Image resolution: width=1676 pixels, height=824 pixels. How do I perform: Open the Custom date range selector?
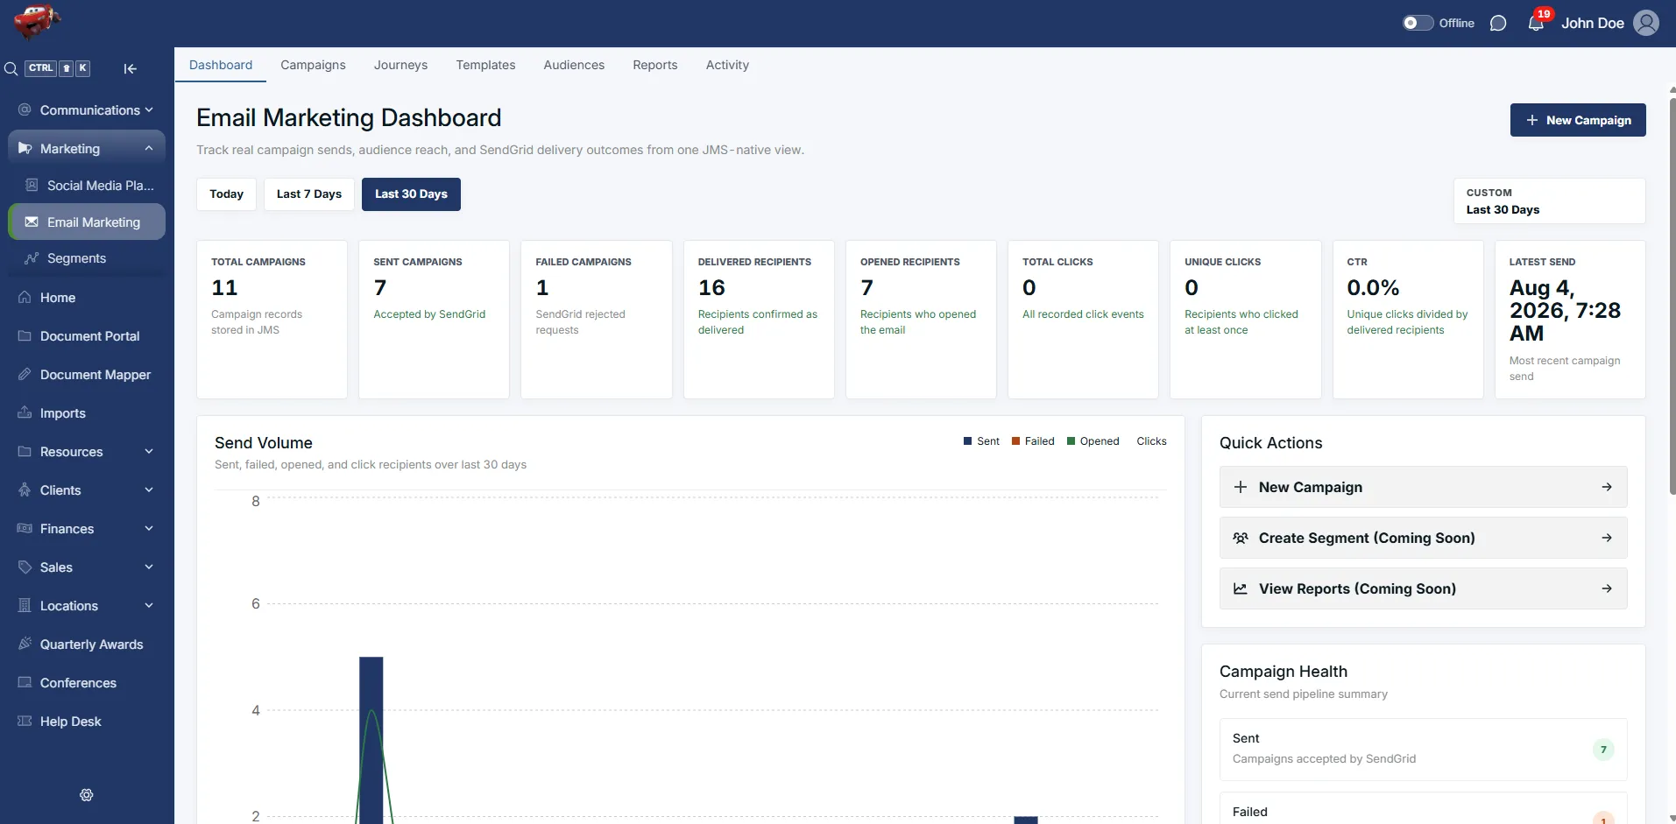[x=1549, y=201]
